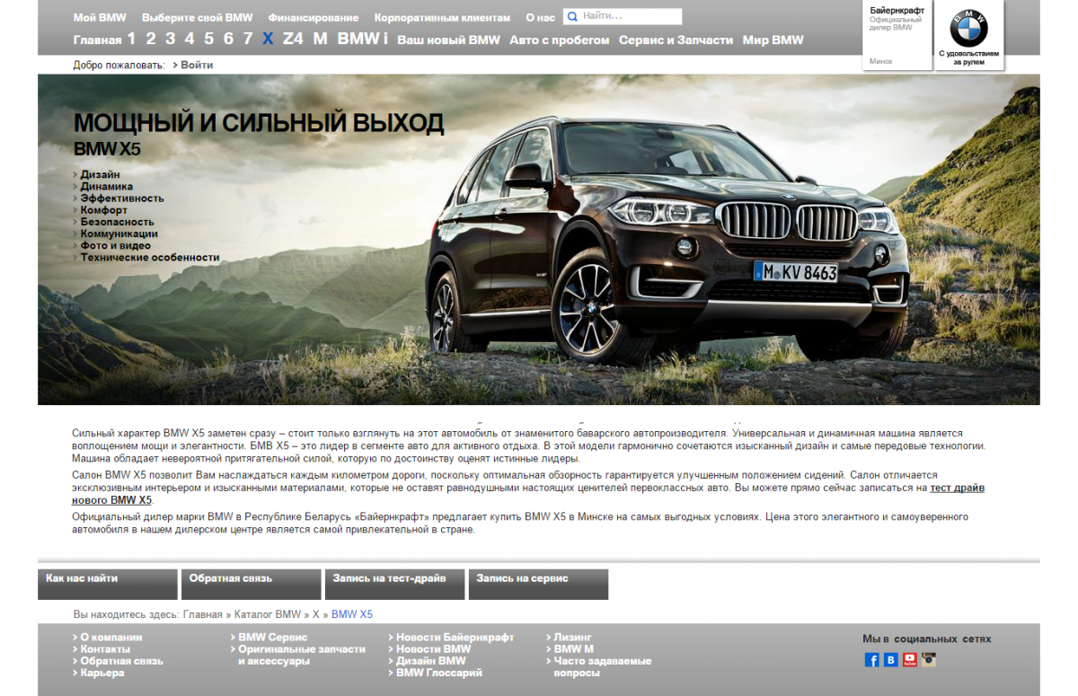Image resolution: width=1078 pixels, height=696 pixels.
Task: Open footer link 'BMW Глоссарий'
Action: pyautogui.click(x=438, y=672)
